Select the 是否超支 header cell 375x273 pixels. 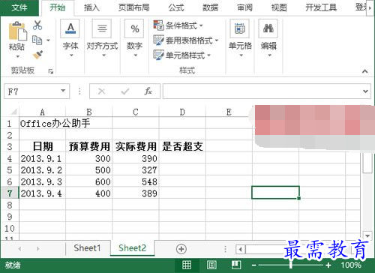tap(182, 146)
